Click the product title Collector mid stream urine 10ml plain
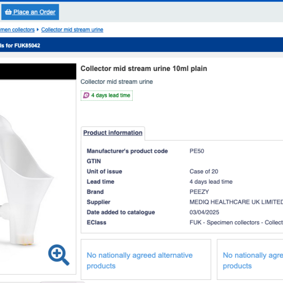Viewport: 283px width, 283px height. click(144, 68)
